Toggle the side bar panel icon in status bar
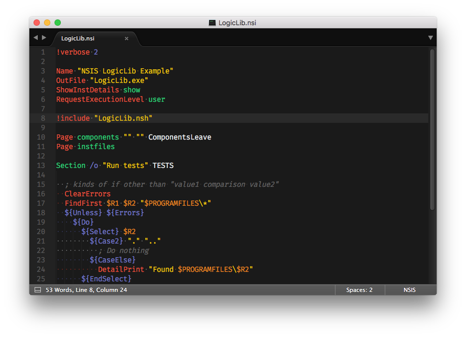The height and width of the screenshot is (337, 466). click(x=38, y=290)
